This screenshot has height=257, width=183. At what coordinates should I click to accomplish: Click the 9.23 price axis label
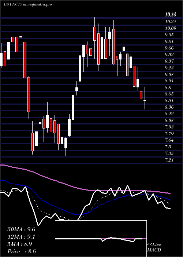169,68
